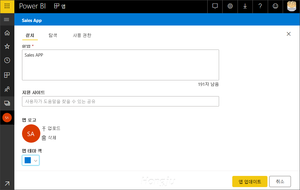Click the feedback smiley icon

coord(275,6)
